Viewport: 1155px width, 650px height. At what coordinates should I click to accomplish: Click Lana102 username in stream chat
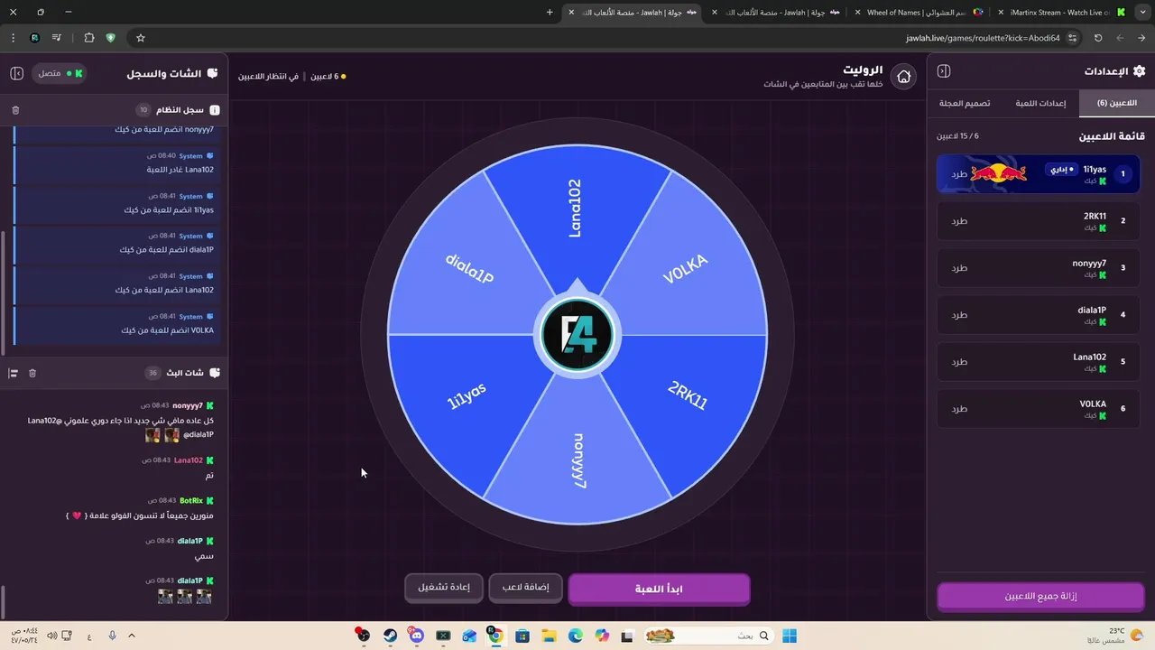coord(189,460)
